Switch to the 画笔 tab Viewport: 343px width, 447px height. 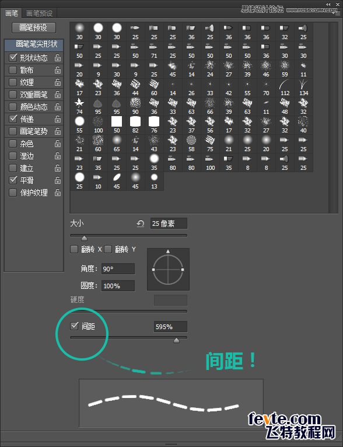[x=12, y=13]
